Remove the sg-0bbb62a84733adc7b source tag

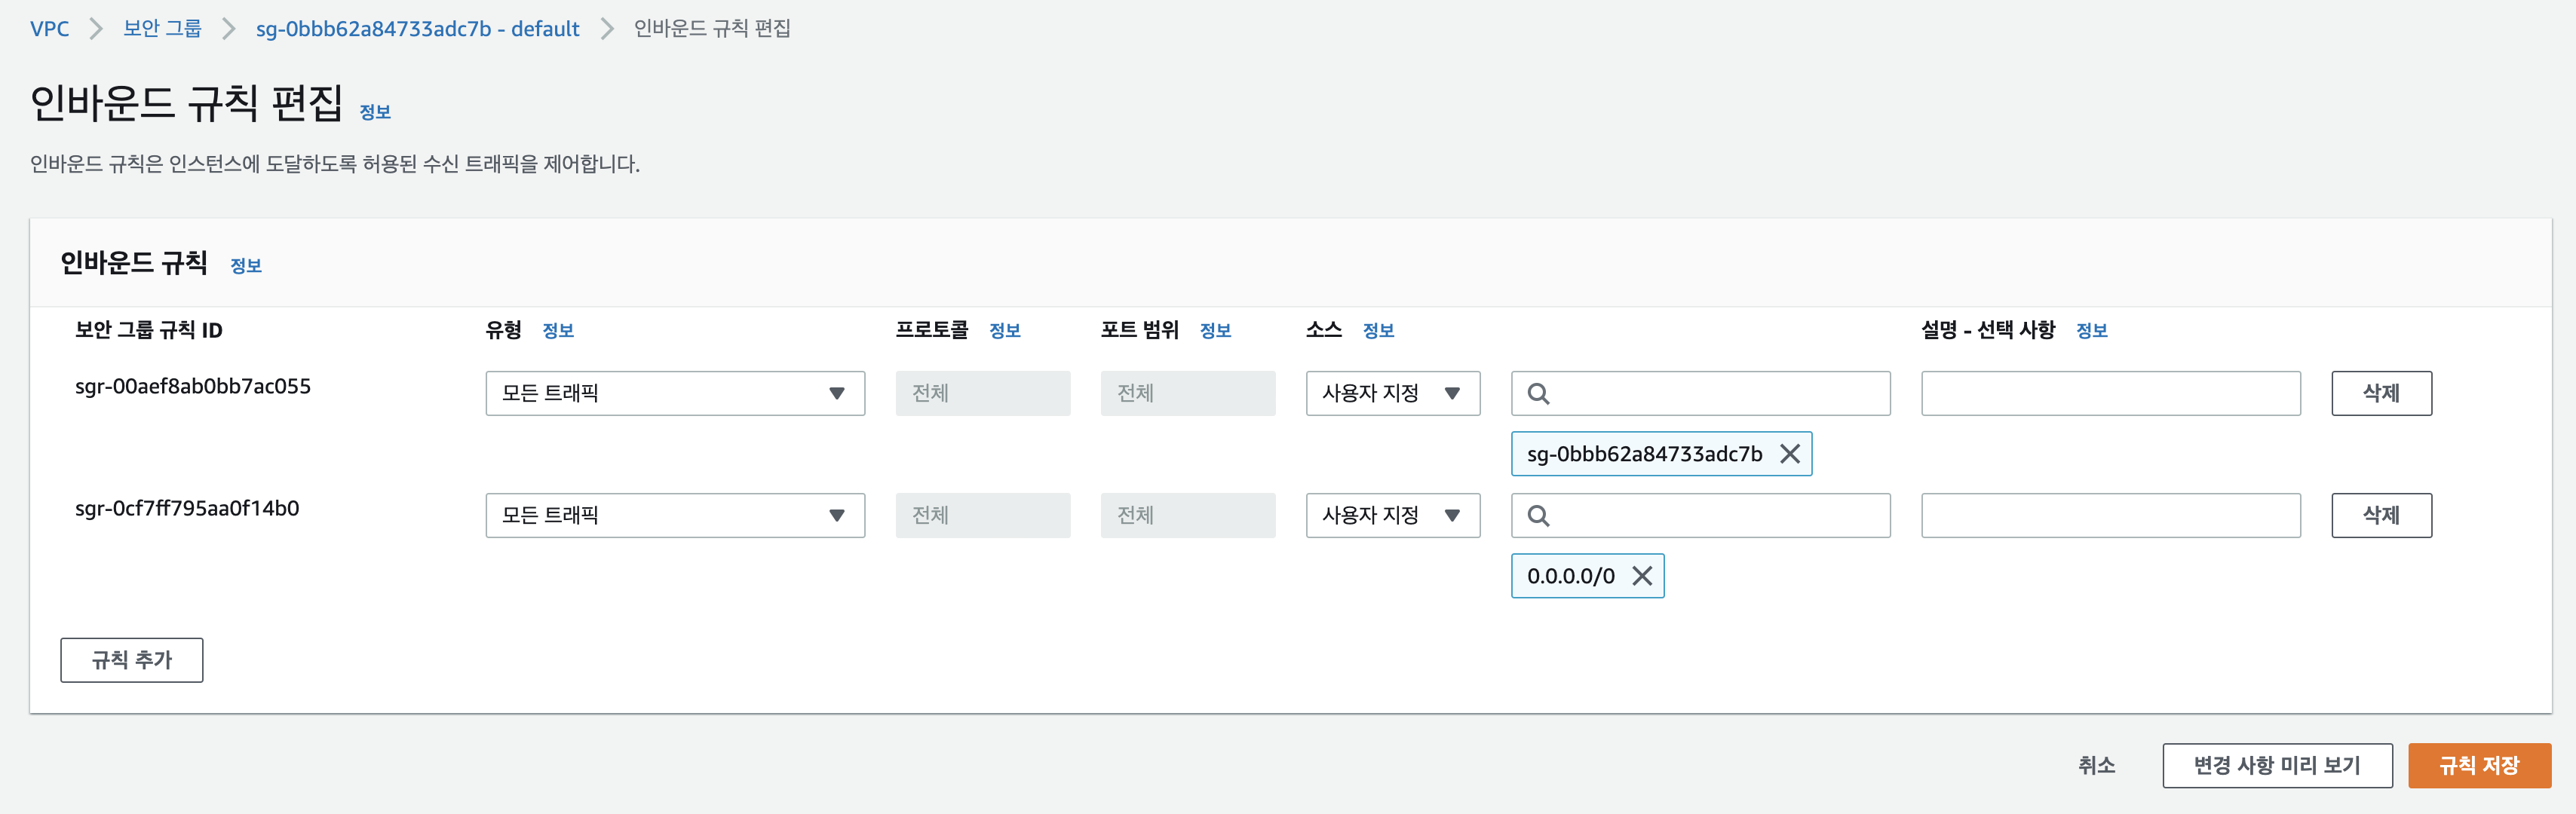click(x=1790, y=454)
